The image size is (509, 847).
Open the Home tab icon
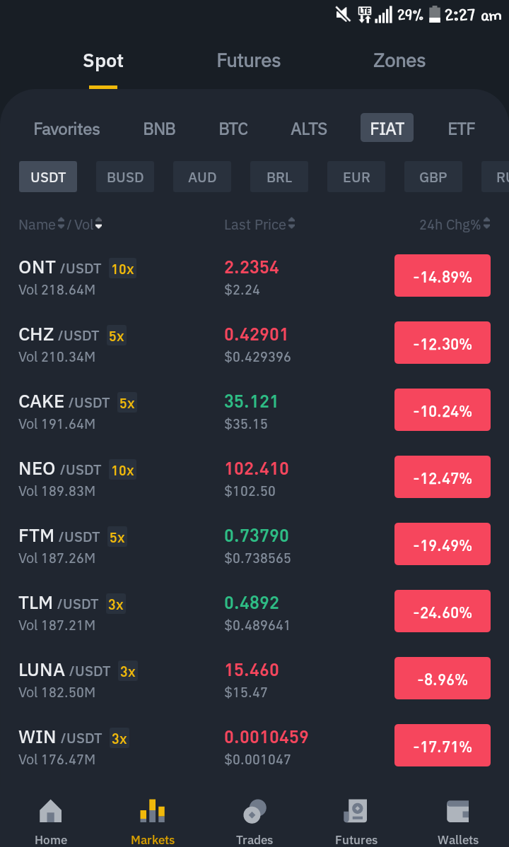(51, 811)
